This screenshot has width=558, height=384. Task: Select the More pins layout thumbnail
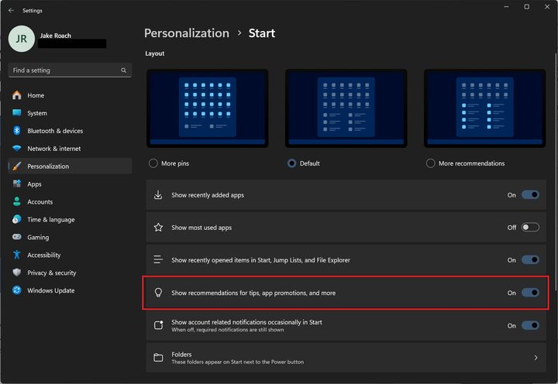208,108
